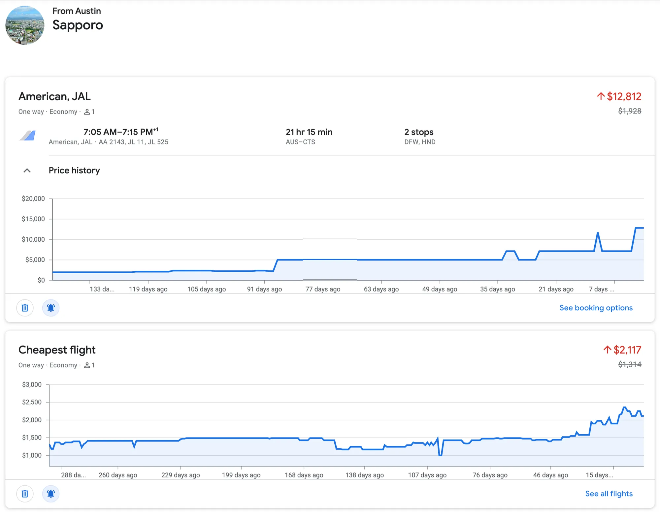The height and width of the screenshot is (515, 660).
Task: Click the 35 days ago axis label
Action: (x=498, y=289)
